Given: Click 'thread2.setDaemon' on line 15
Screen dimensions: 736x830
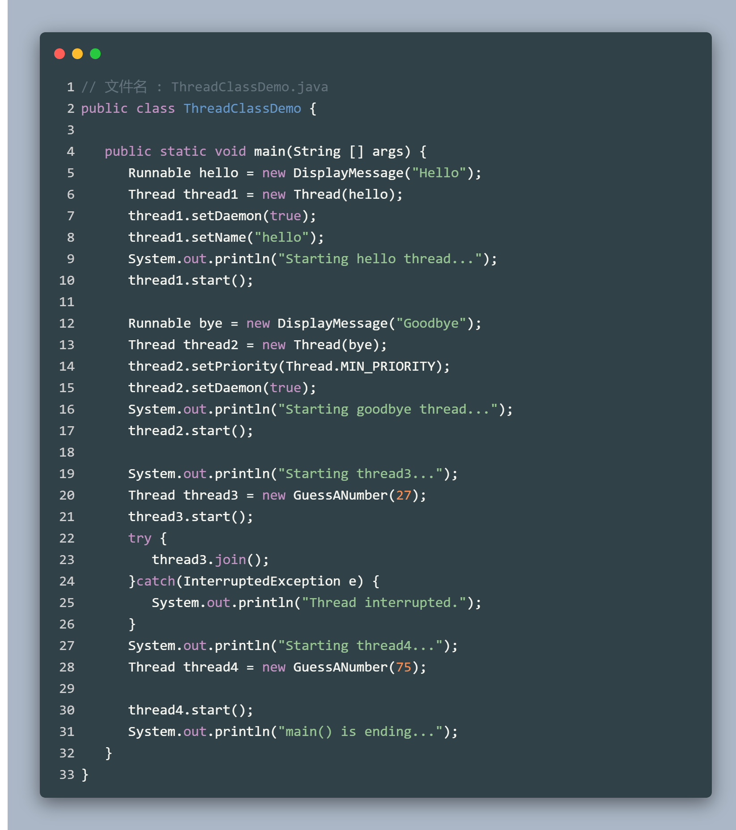Looking at the screenshot, I should (x=195, y=388).
